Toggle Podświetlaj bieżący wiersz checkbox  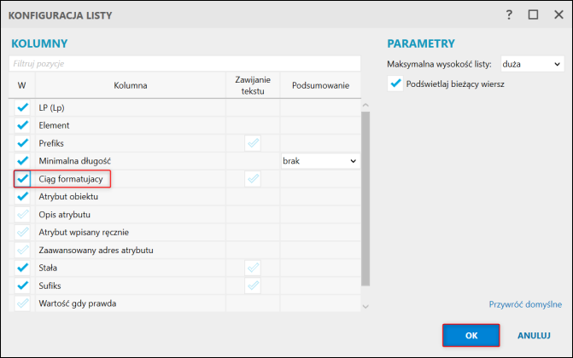tap(395, 84)
